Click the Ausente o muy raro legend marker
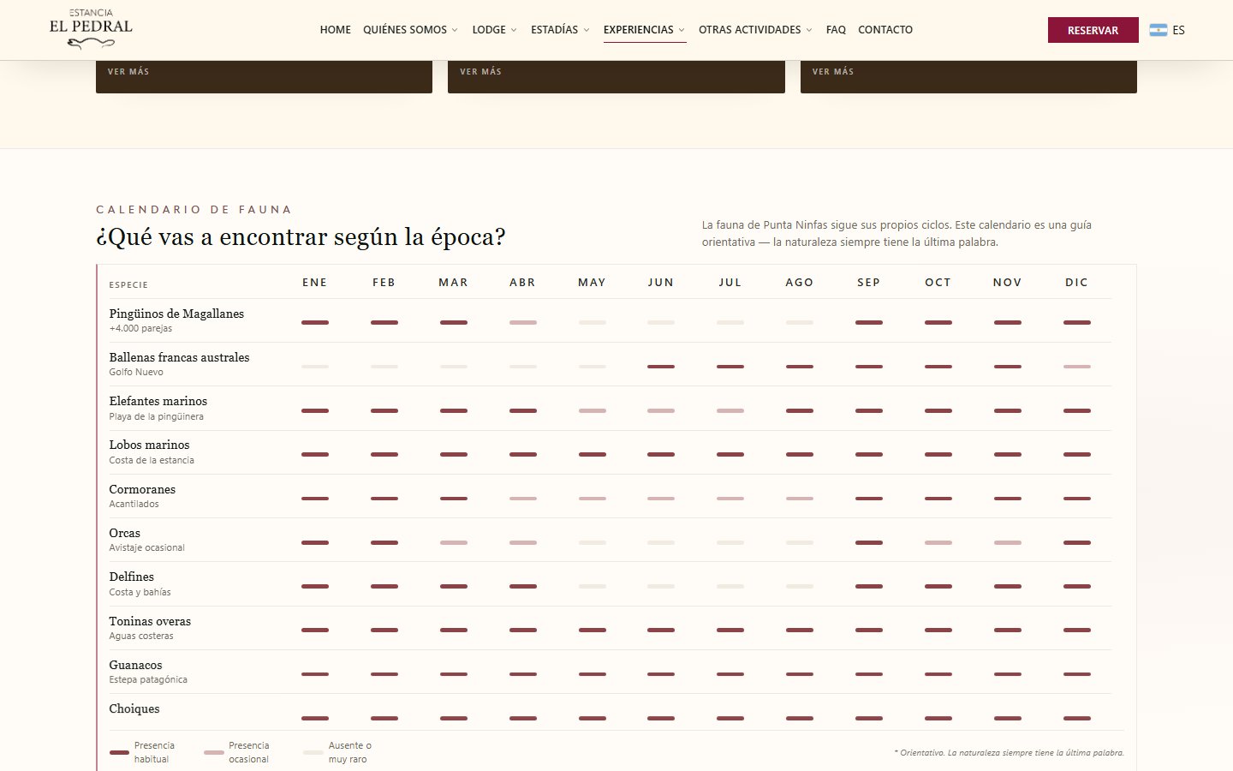This screenshot has width=1233, height=771. pyautogui.click(x=313, y=752)
